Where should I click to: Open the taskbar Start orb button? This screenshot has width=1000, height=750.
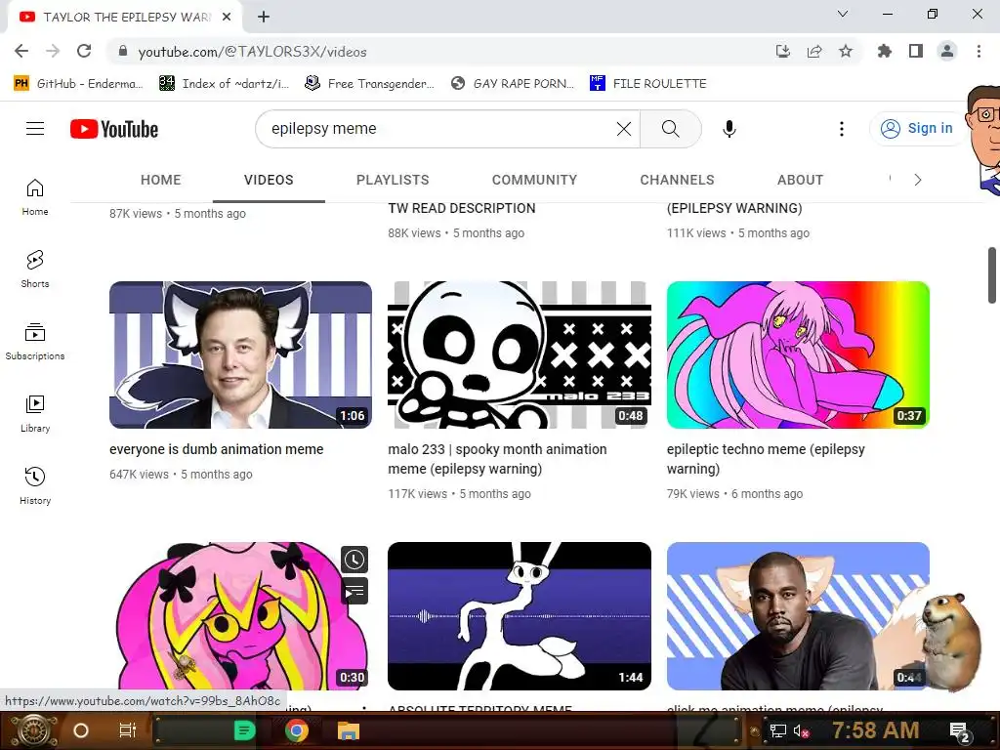(33, 730)
